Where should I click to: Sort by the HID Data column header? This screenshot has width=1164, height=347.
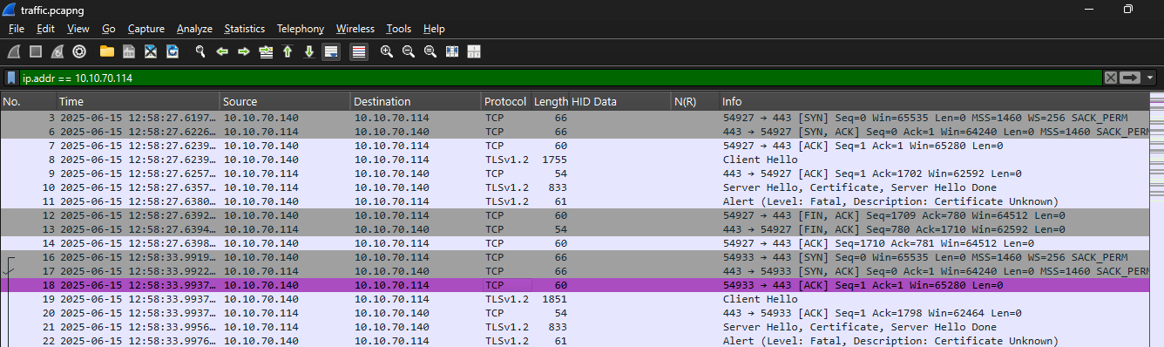tap(620, 102)
